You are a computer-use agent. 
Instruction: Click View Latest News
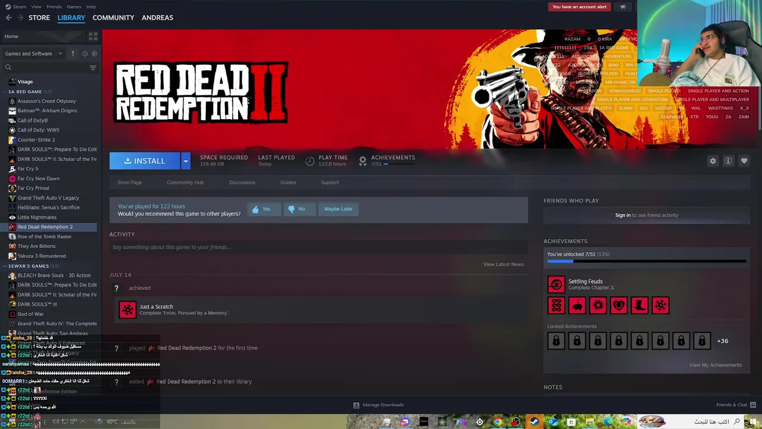coord(504,265)
